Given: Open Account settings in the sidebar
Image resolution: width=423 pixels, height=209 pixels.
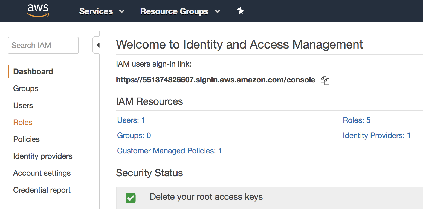Looking at the screenshot, I should coord(42,173).
